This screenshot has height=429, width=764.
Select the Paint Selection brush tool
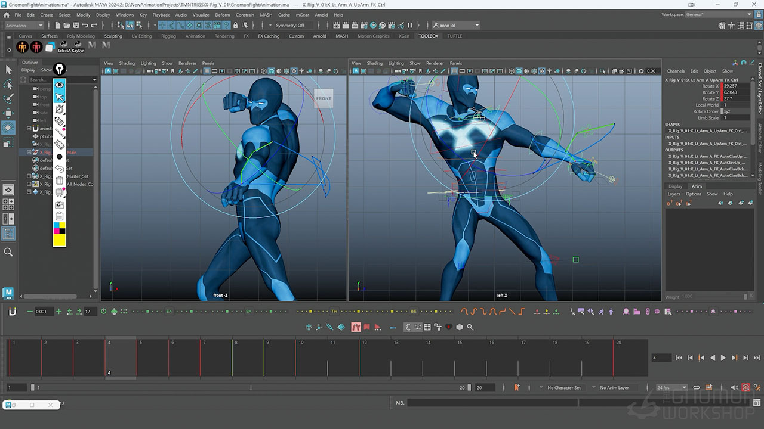click(8, 99)
